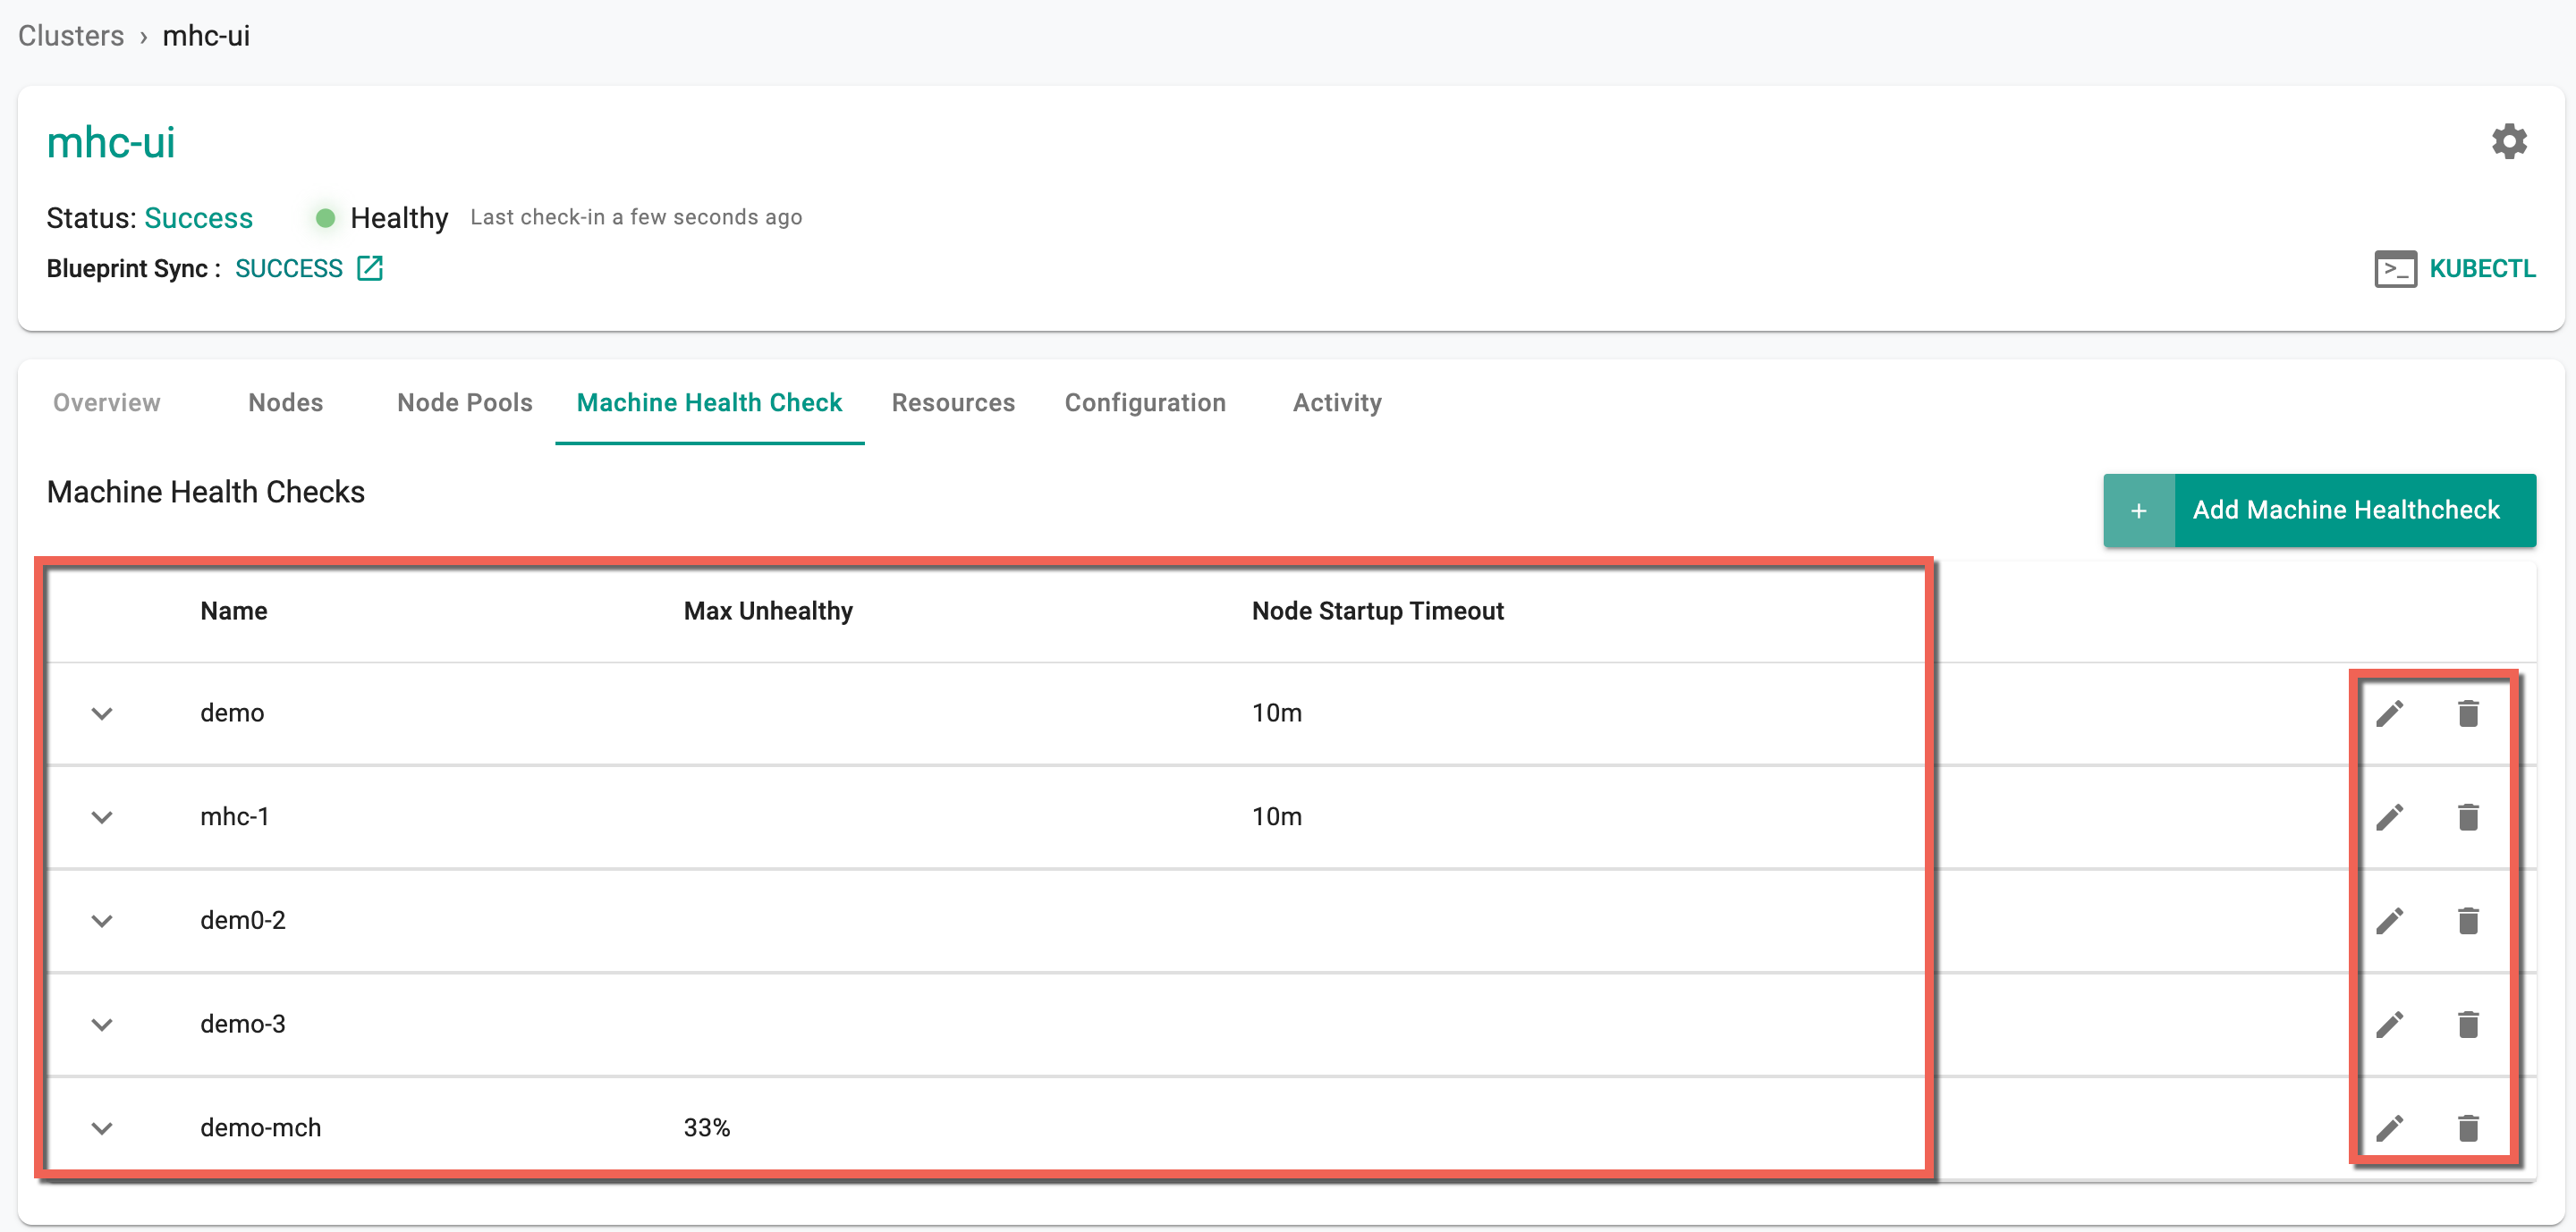Click the kubectl terminal icon
2576x1232 pixels.
tap(2394, 269)
